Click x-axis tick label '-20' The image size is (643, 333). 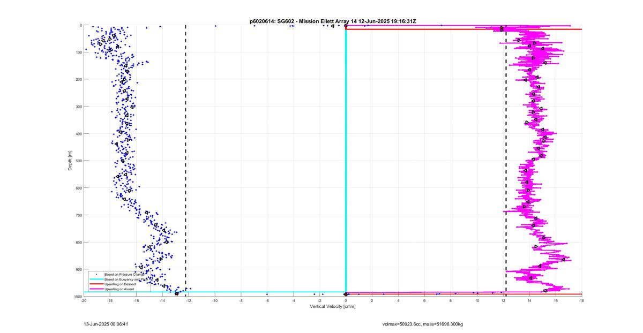(84, 300)
